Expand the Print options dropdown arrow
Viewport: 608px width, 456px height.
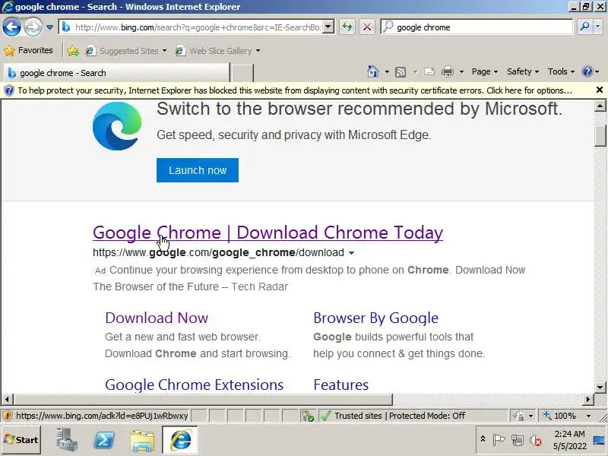pyautogui.click(x=461, y=71)
